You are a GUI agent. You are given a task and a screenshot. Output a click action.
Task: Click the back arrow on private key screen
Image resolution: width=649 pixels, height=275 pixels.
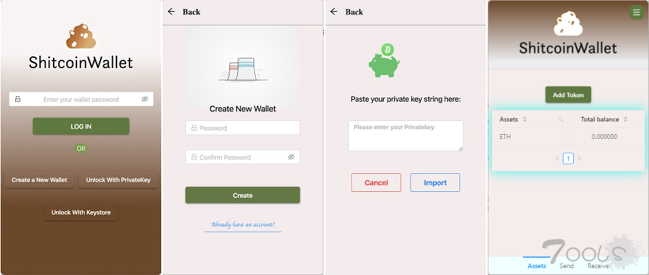(334, 12)
